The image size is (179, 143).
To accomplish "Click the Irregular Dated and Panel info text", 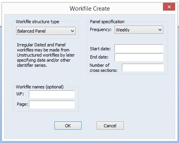I will point(46,55).
